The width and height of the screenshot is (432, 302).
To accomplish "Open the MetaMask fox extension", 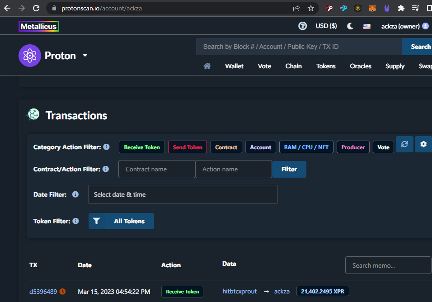I will [x=372, y=8].
